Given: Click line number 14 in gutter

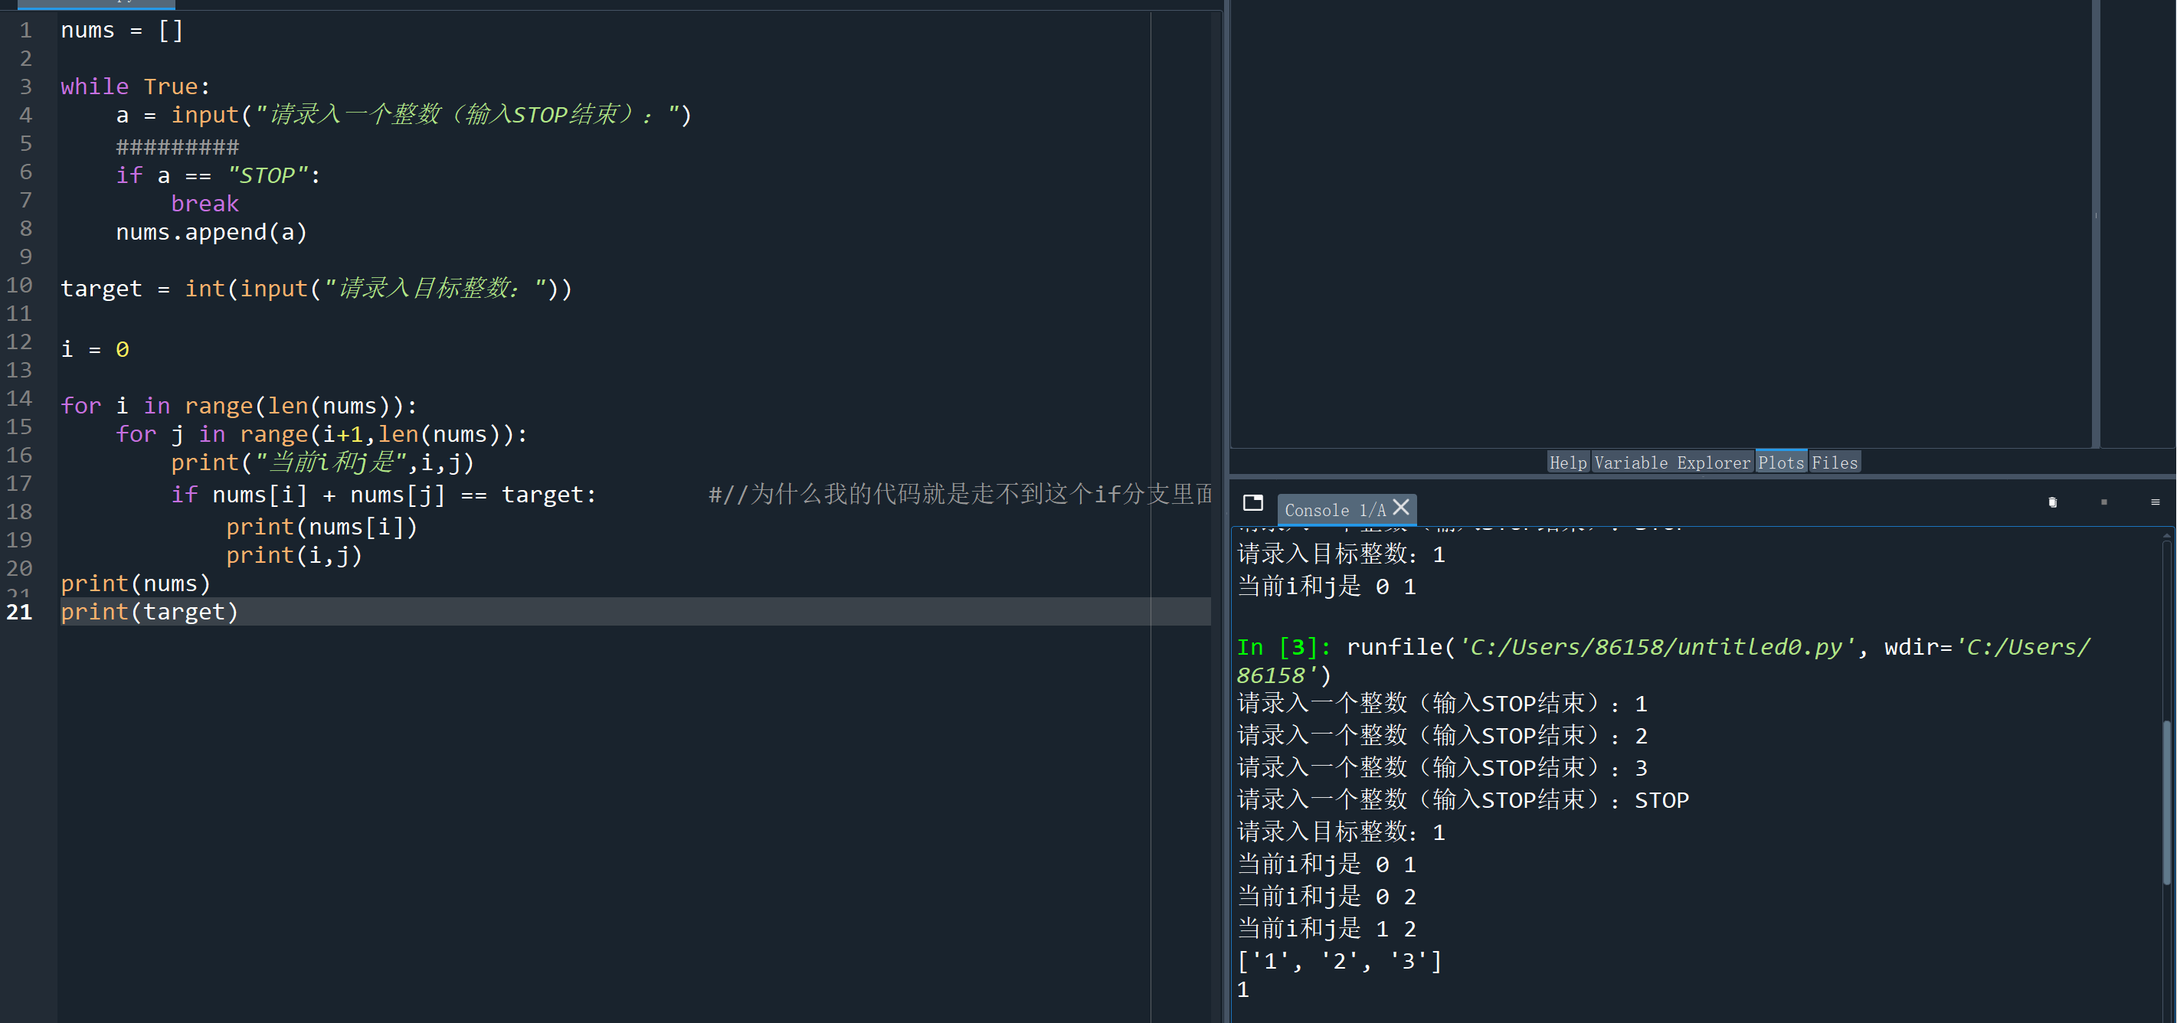Looking at the screenshot, I should pos(20,399).
